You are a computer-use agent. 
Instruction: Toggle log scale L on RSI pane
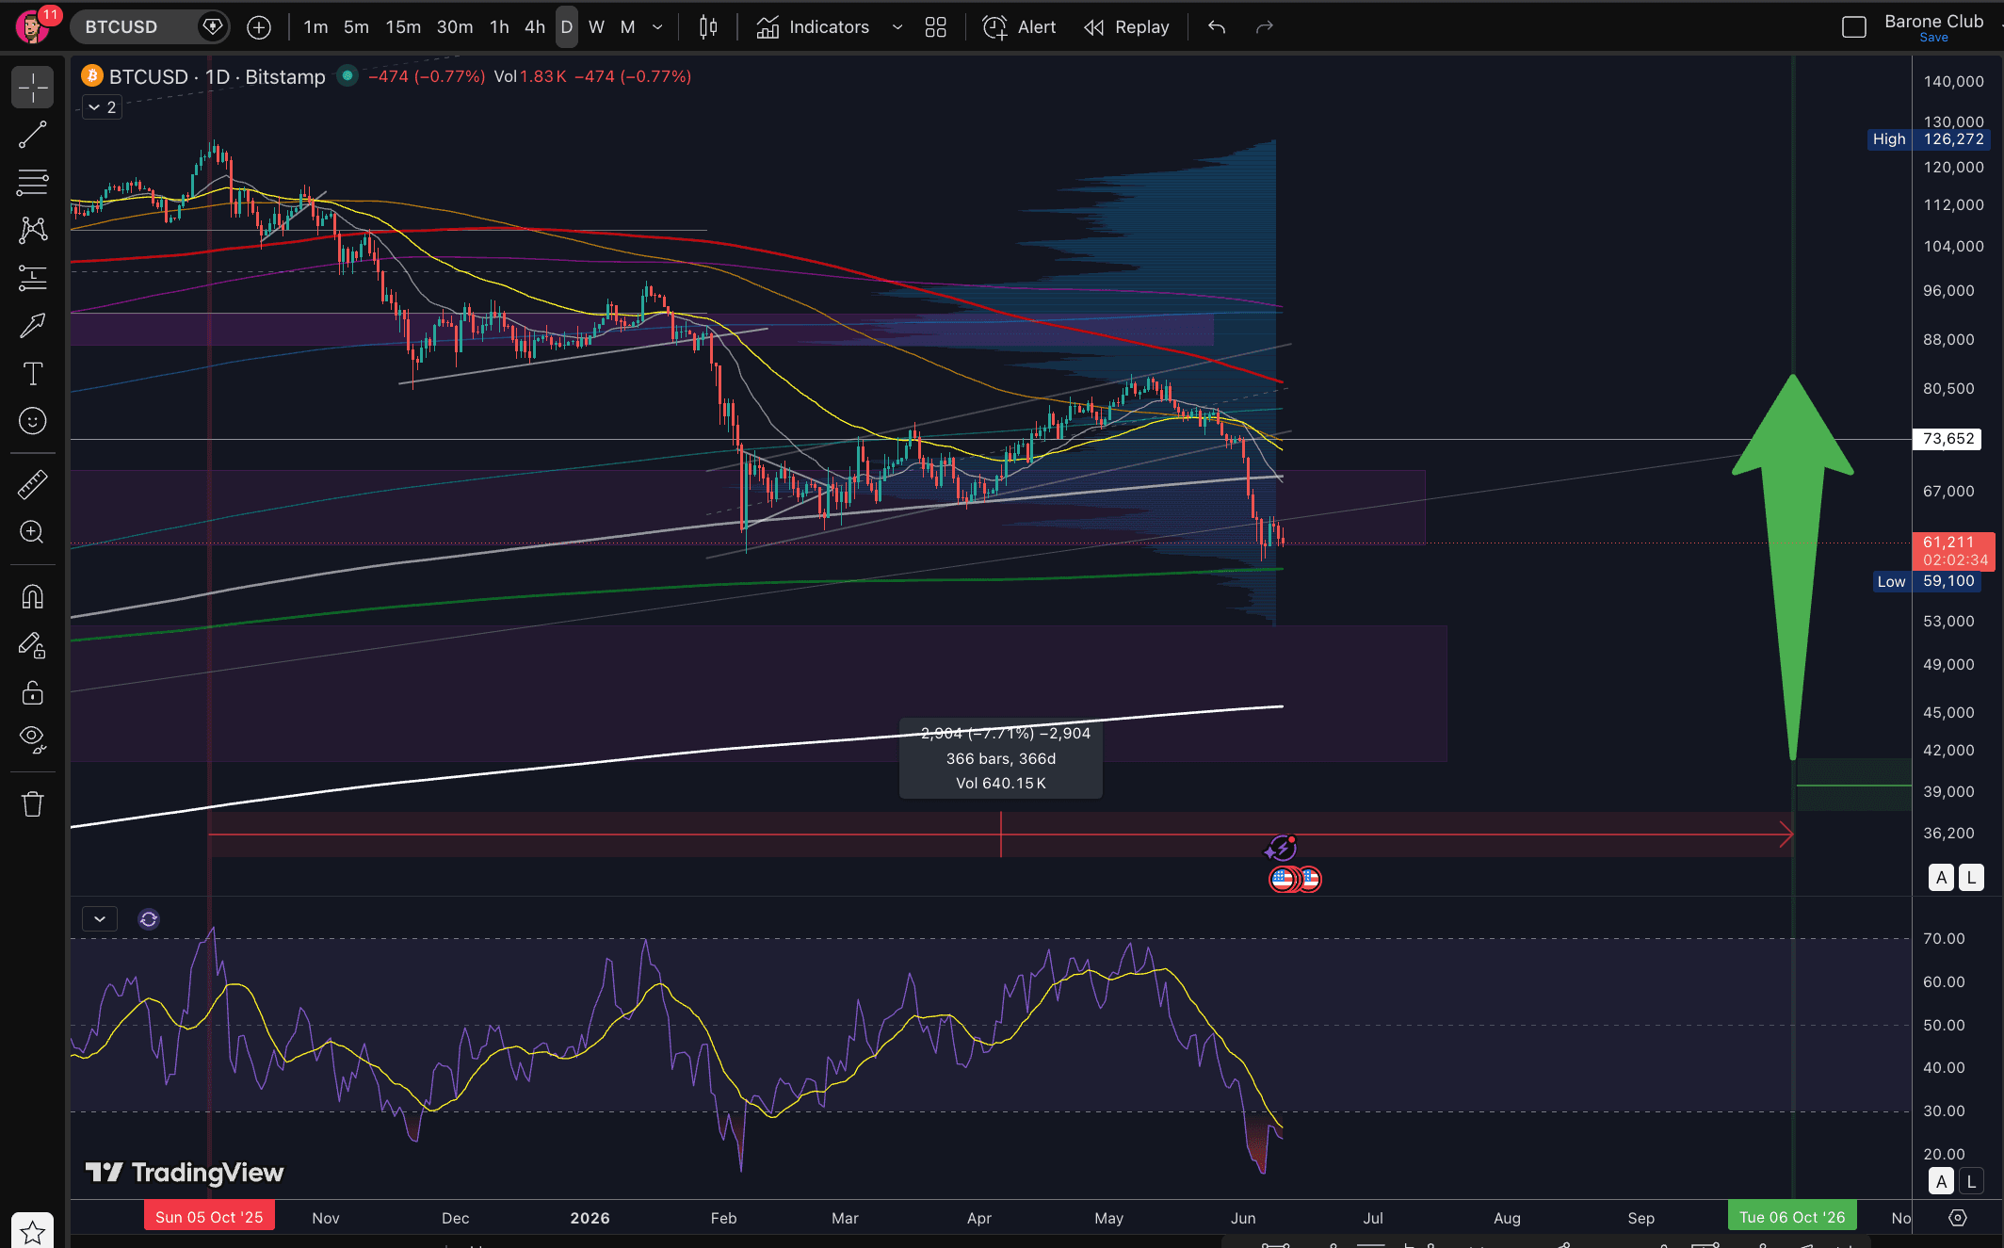click(1971, 1181)
